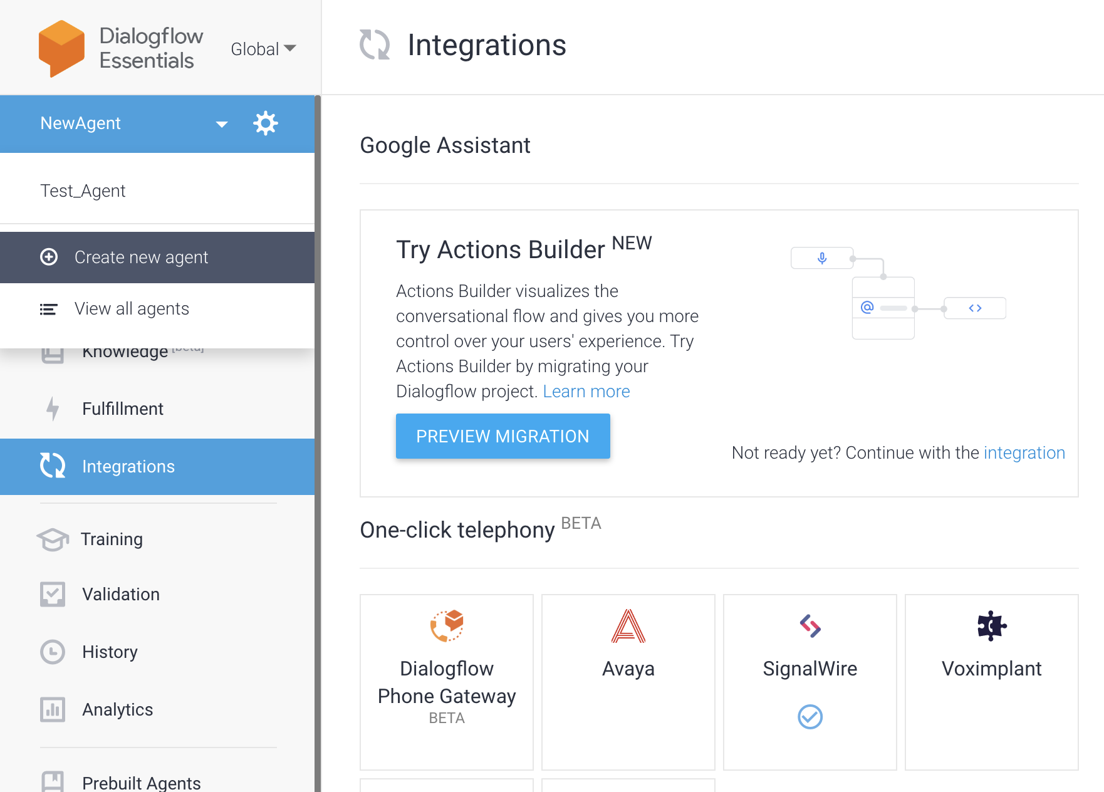The height and width of the screenshot is (792, 1104).
Task: Open Validation via its checkmark icon
Action: coord(53,594)
